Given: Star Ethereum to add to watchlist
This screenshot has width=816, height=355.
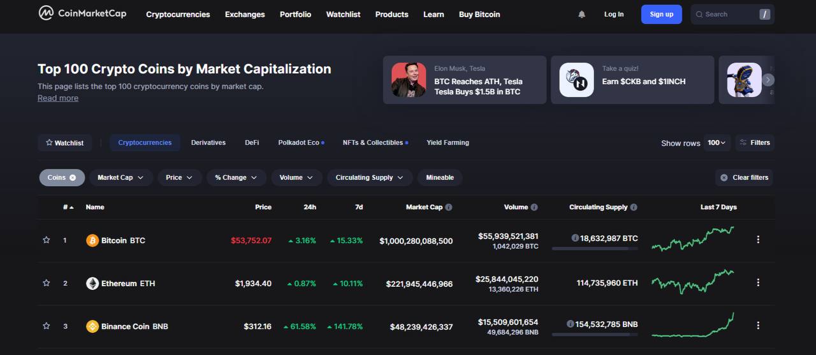Looking at the screenshot, I should coord(47,283).
